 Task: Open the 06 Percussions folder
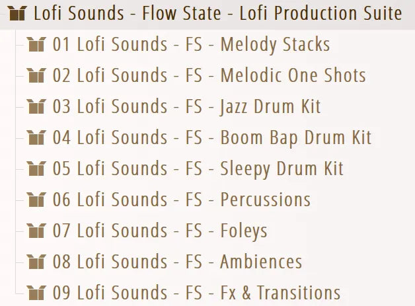coord(181,199)
